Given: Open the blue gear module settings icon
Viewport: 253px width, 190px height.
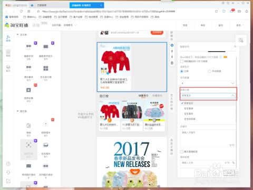Looking at the screenshot, I should (x=172, y=45).
